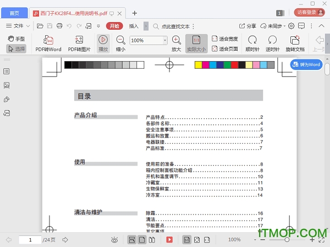
Task: Click the 转为Word floating button
Action: click(305, 64)
